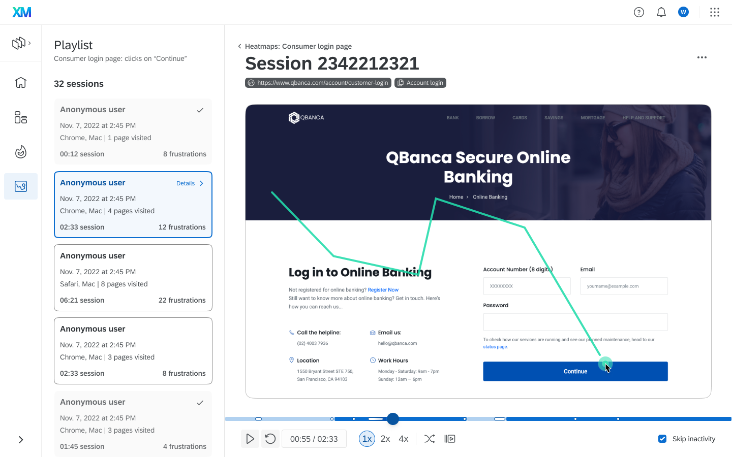This screenshot has height=457, width=732.
Task: Click the 22 frustrations text
Action: point(182,300)
